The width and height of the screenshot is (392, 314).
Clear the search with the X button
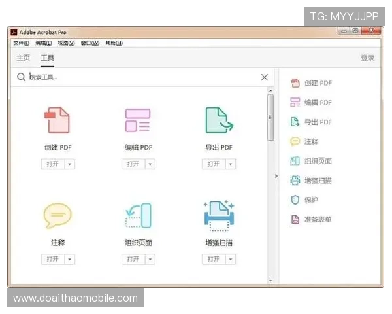(264, 77)
